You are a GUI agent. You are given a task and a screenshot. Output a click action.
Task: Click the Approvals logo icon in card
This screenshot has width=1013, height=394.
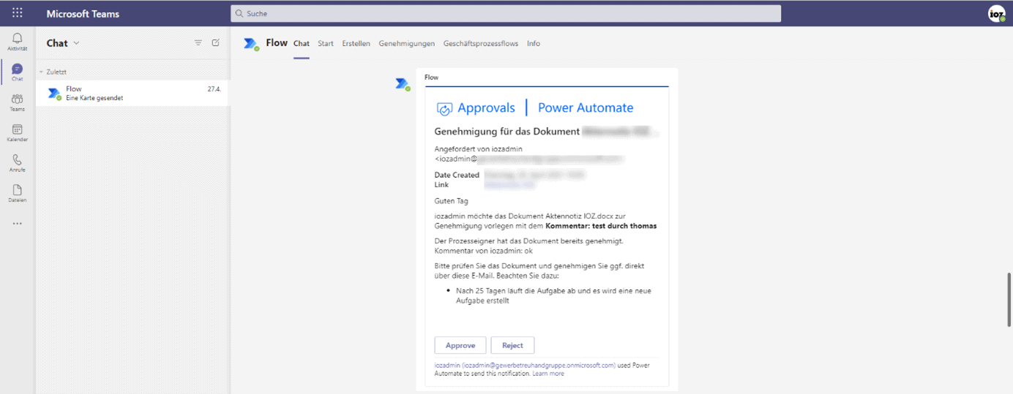point(444,109)
